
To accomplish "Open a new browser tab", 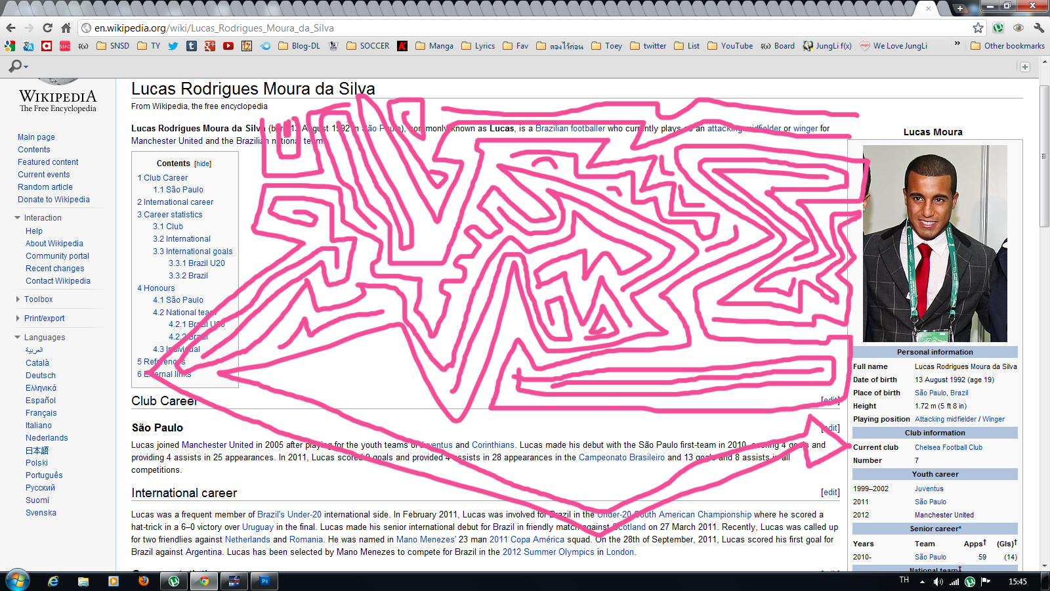I will pos(960,9).
